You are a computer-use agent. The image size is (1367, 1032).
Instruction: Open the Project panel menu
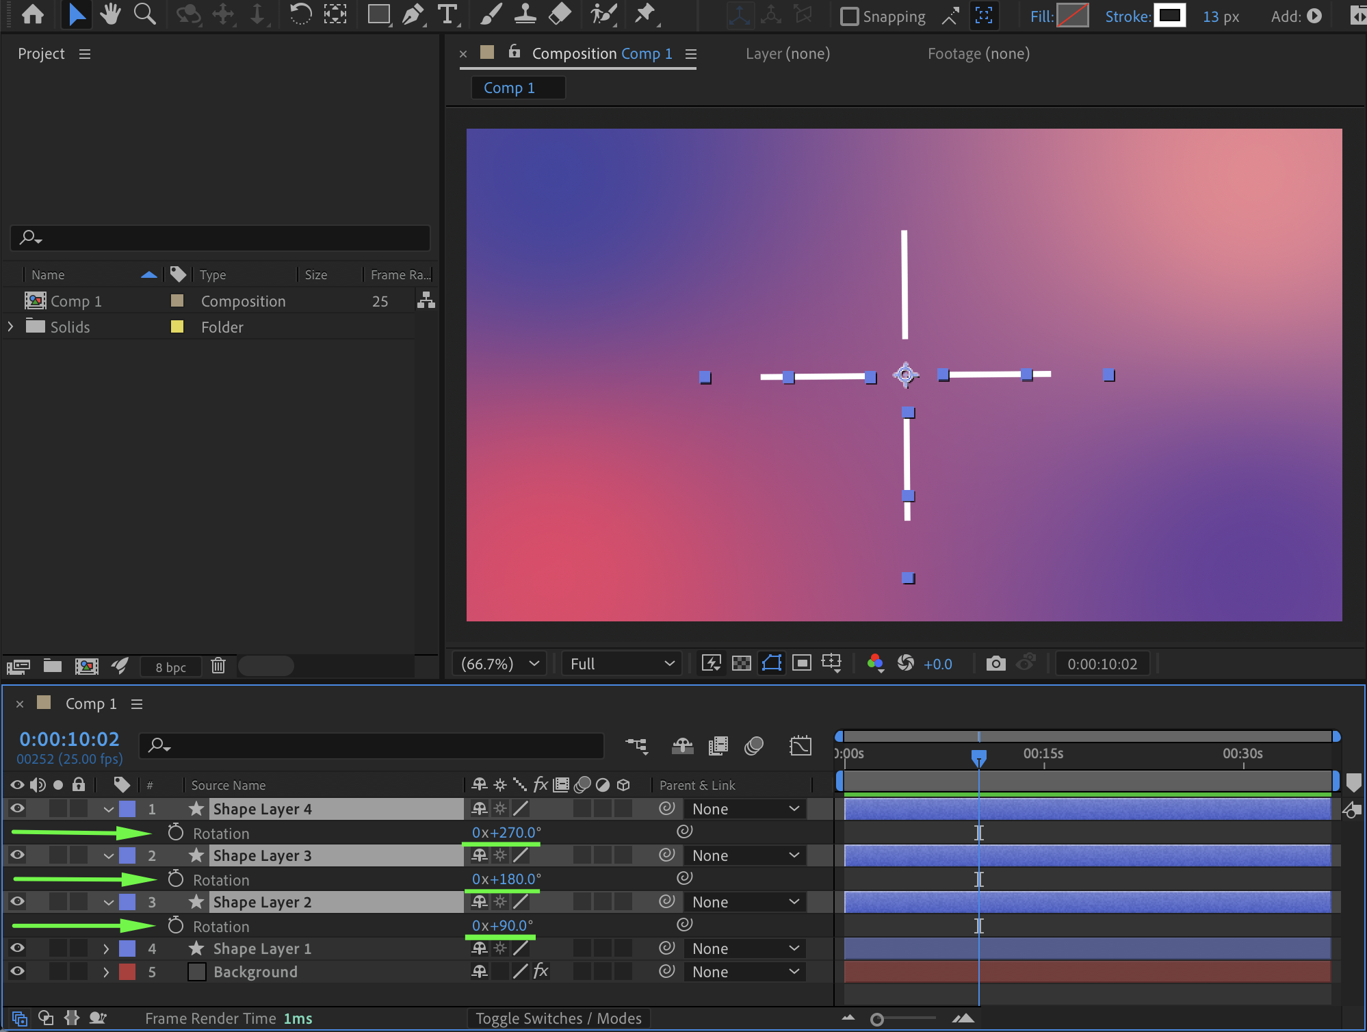coord(85,54)
